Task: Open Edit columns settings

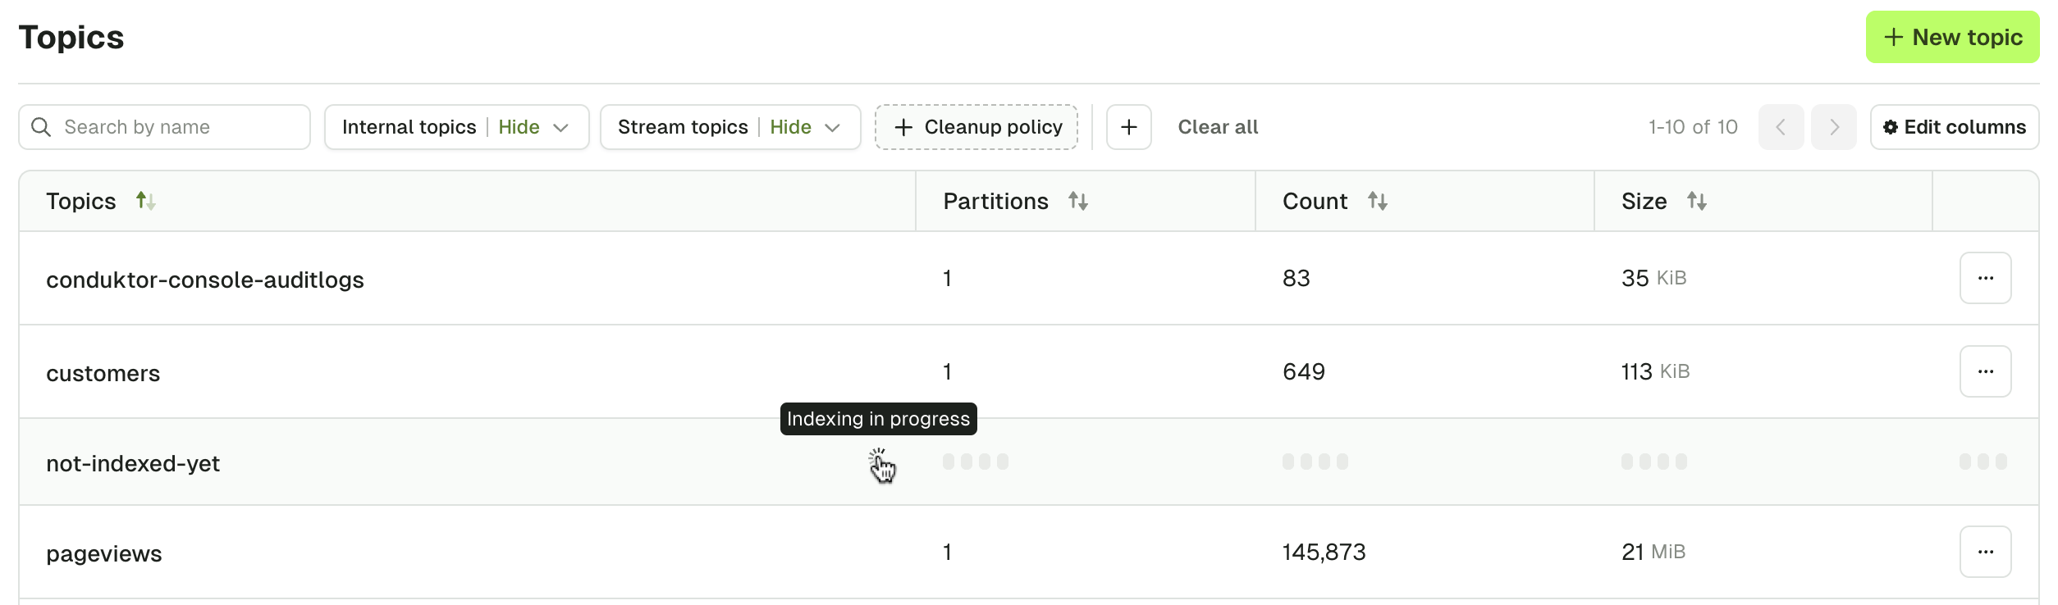Action: pos(1955,127)
